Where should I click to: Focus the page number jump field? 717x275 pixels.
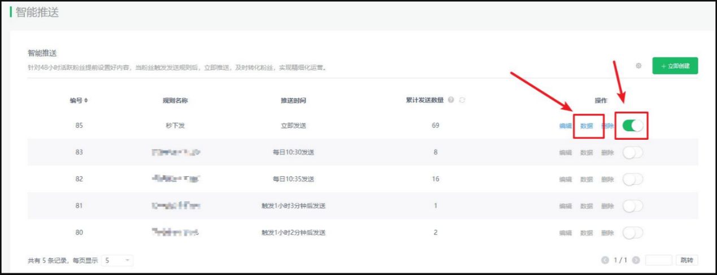[659, 260]
